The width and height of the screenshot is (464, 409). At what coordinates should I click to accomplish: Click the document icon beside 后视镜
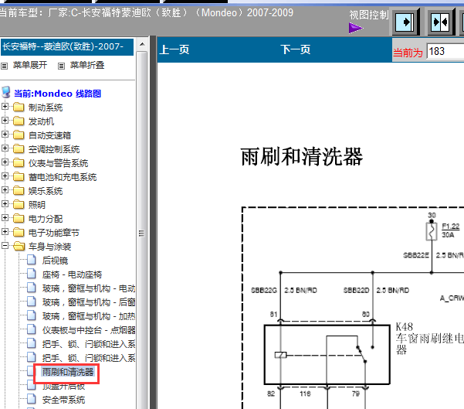32,260
